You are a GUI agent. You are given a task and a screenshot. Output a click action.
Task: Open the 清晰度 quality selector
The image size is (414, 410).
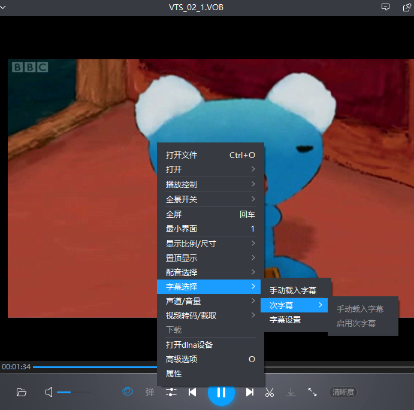[x=343, y=392]
